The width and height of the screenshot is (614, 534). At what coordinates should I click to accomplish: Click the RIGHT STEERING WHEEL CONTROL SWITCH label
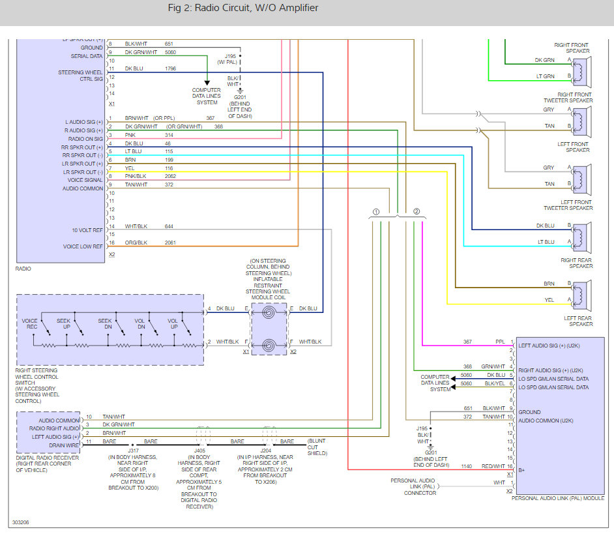click(37, 386)
